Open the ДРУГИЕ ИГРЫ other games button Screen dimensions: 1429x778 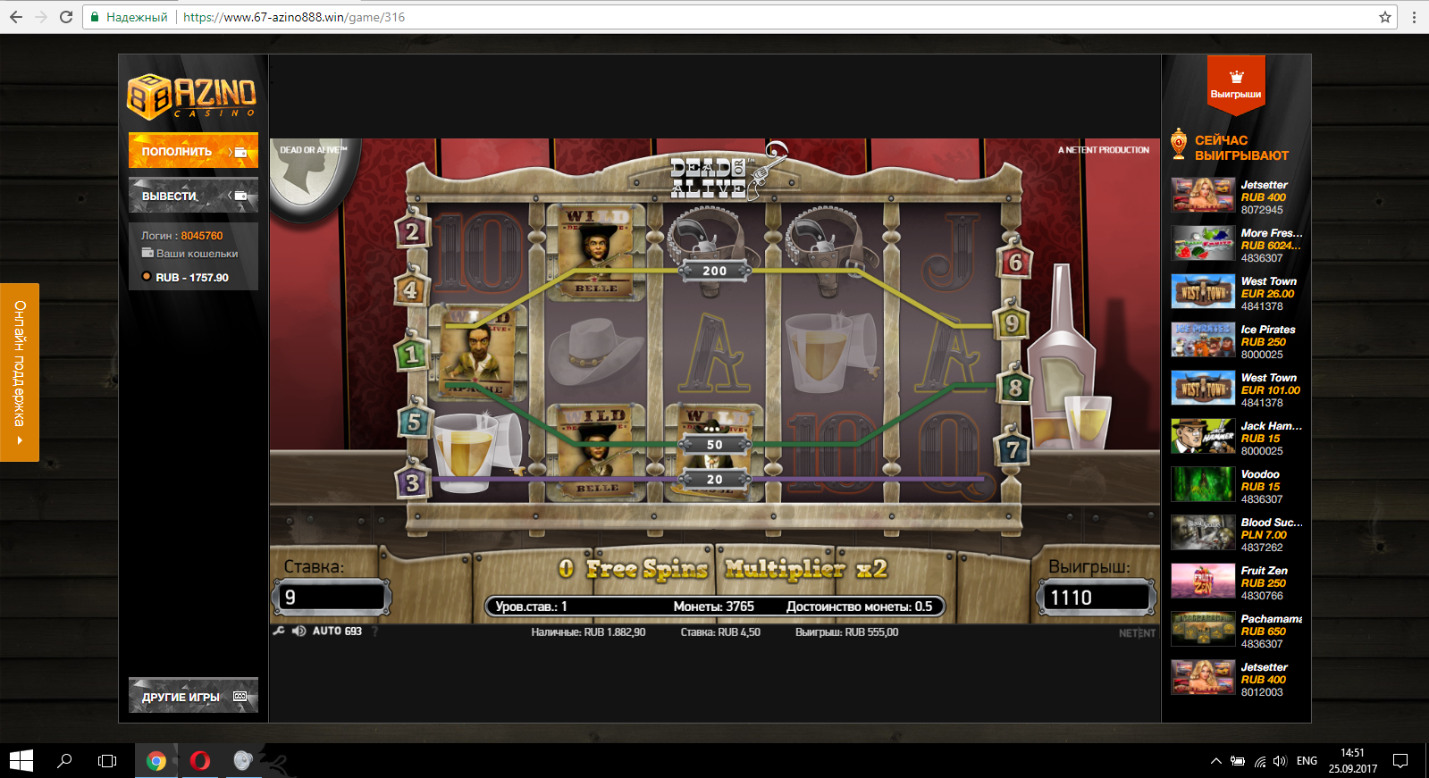click(193, 696)
